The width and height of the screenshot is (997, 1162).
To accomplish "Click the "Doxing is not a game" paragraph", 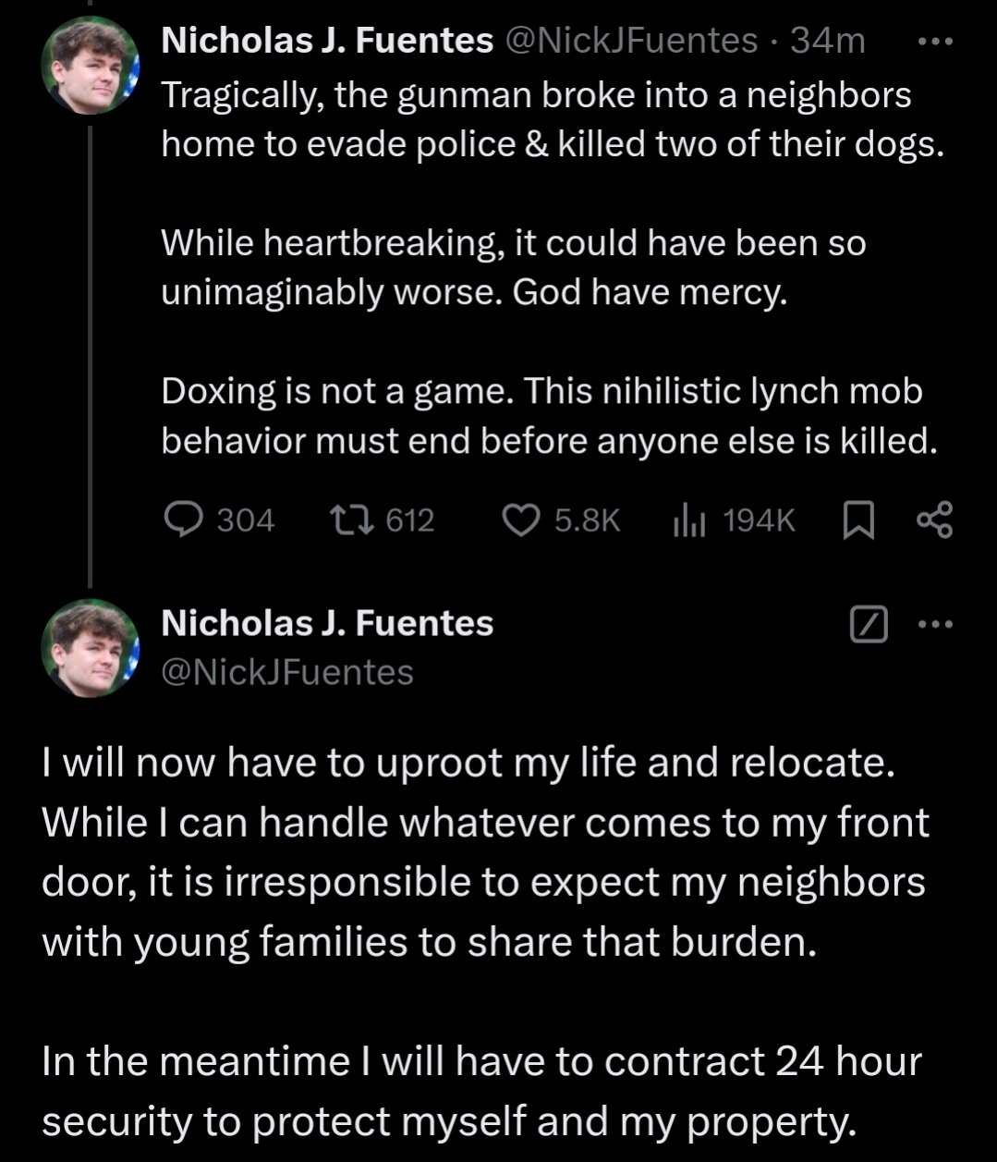I will (x=549, y=416).
